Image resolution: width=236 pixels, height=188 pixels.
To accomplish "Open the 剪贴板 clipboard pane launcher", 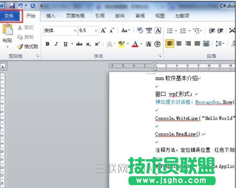I will tap(37, 56).
